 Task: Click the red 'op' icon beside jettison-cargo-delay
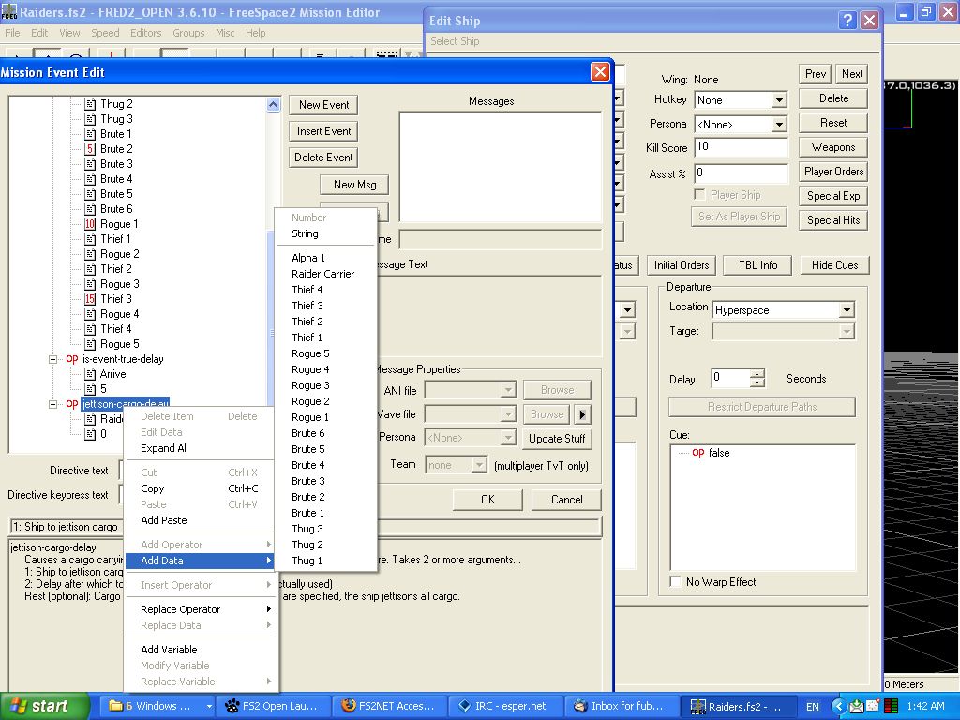click(71, 404)
